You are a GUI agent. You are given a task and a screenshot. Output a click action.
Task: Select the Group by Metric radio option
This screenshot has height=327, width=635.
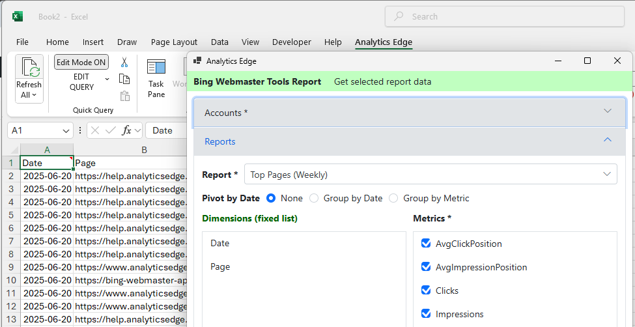click(x=393, y=198)
